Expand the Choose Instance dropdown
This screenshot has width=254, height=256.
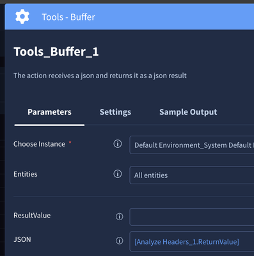point(192,145)
